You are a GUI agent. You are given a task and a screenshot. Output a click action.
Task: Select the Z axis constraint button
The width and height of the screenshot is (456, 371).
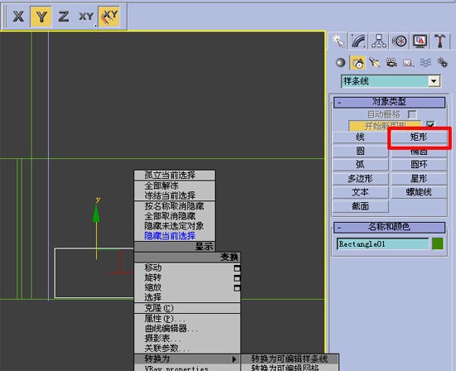(64, 17)
